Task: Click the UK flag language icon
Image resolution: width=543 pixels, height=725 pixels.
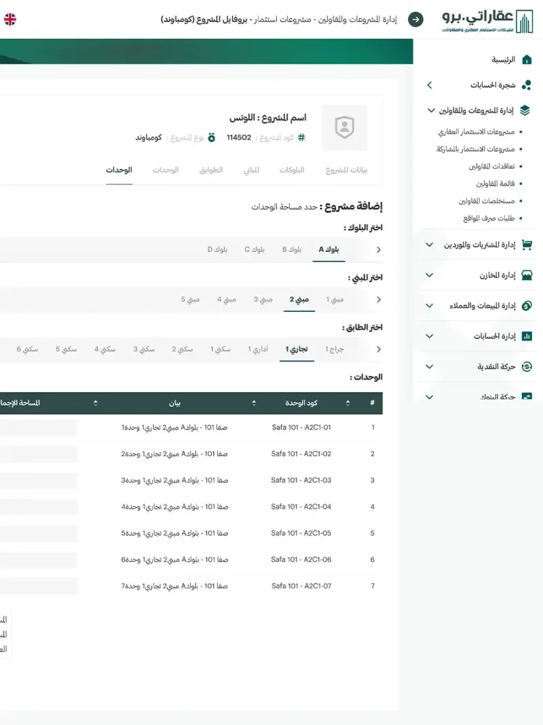Action: 10,19
